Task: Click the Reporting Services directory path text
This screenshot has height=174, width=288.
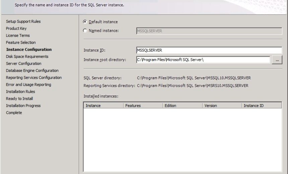Action: [193, 86]
